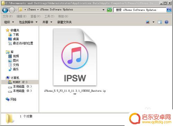This screenshot has width=173, height=126.
Task: Open the 帮助(H) menu
Action: pos(63,16)
